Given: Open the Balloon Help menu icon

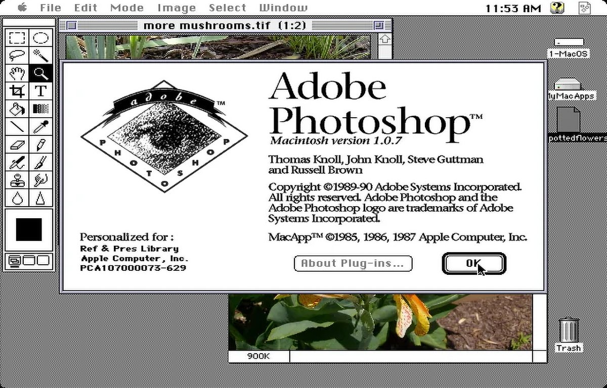Looking at the screenshot, I should click(x=557, y=8).
